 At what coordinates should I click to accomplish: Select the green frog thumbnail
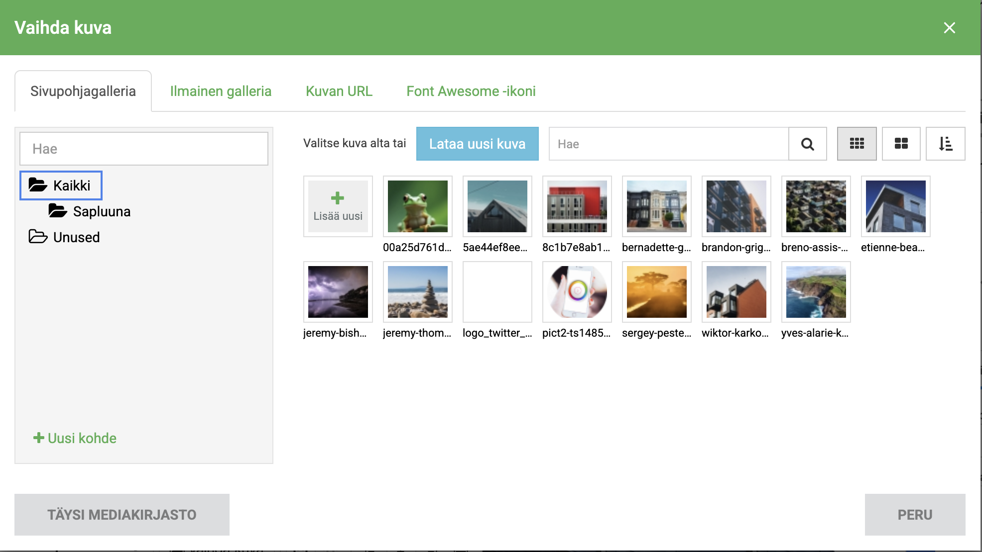(x=417, y=206)
